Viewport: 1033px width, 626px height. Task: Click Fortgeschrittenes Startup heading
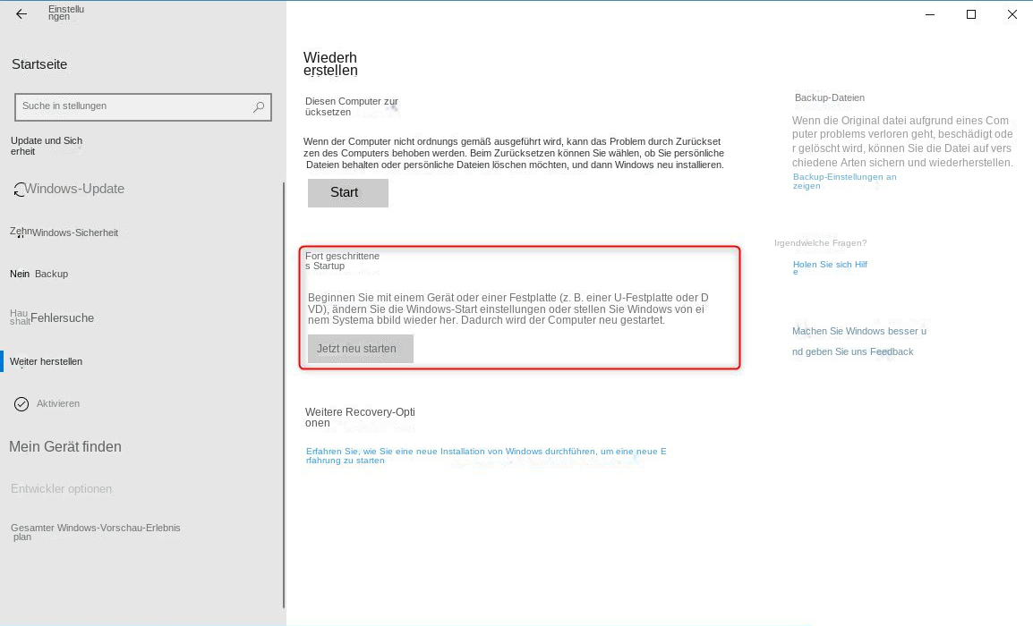click(342, 260)
